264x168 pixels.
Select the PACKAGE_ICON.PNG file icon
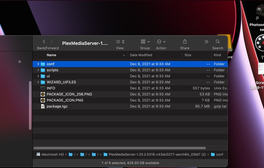tap(43, 100)
